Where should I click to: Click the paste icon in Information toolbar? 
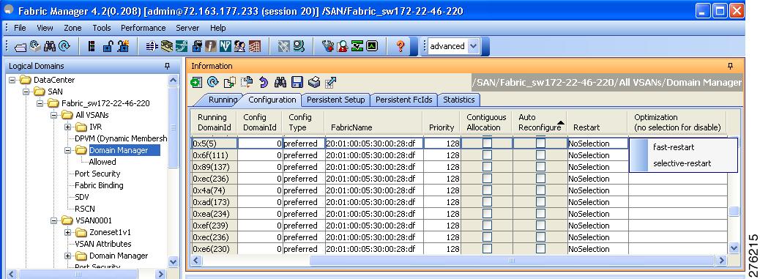(x=247, y=83)
